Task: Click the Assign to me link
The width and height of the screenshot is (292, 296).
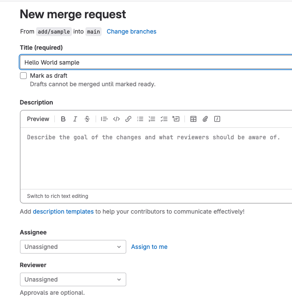Action: coord(149,247)
